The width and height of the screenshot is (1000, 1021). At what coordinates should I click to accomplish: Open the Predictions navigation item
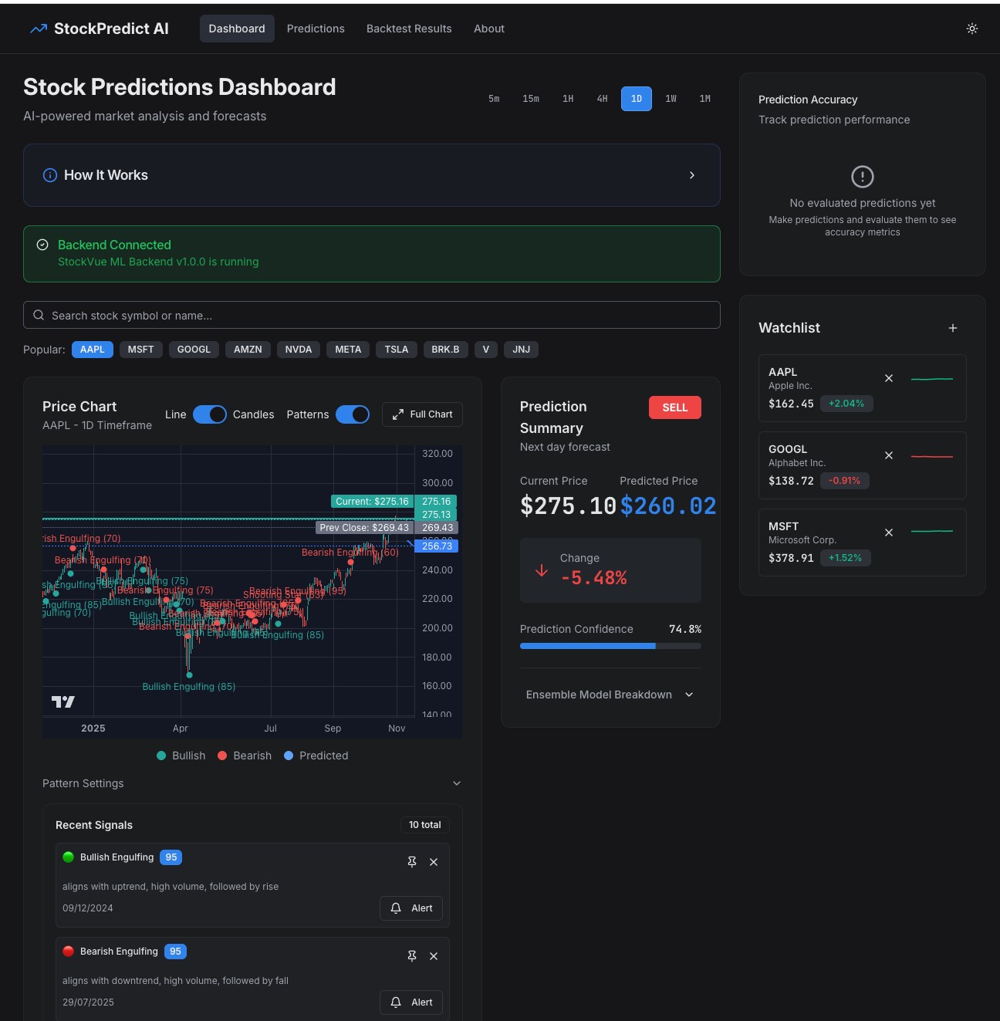[316, 29]
